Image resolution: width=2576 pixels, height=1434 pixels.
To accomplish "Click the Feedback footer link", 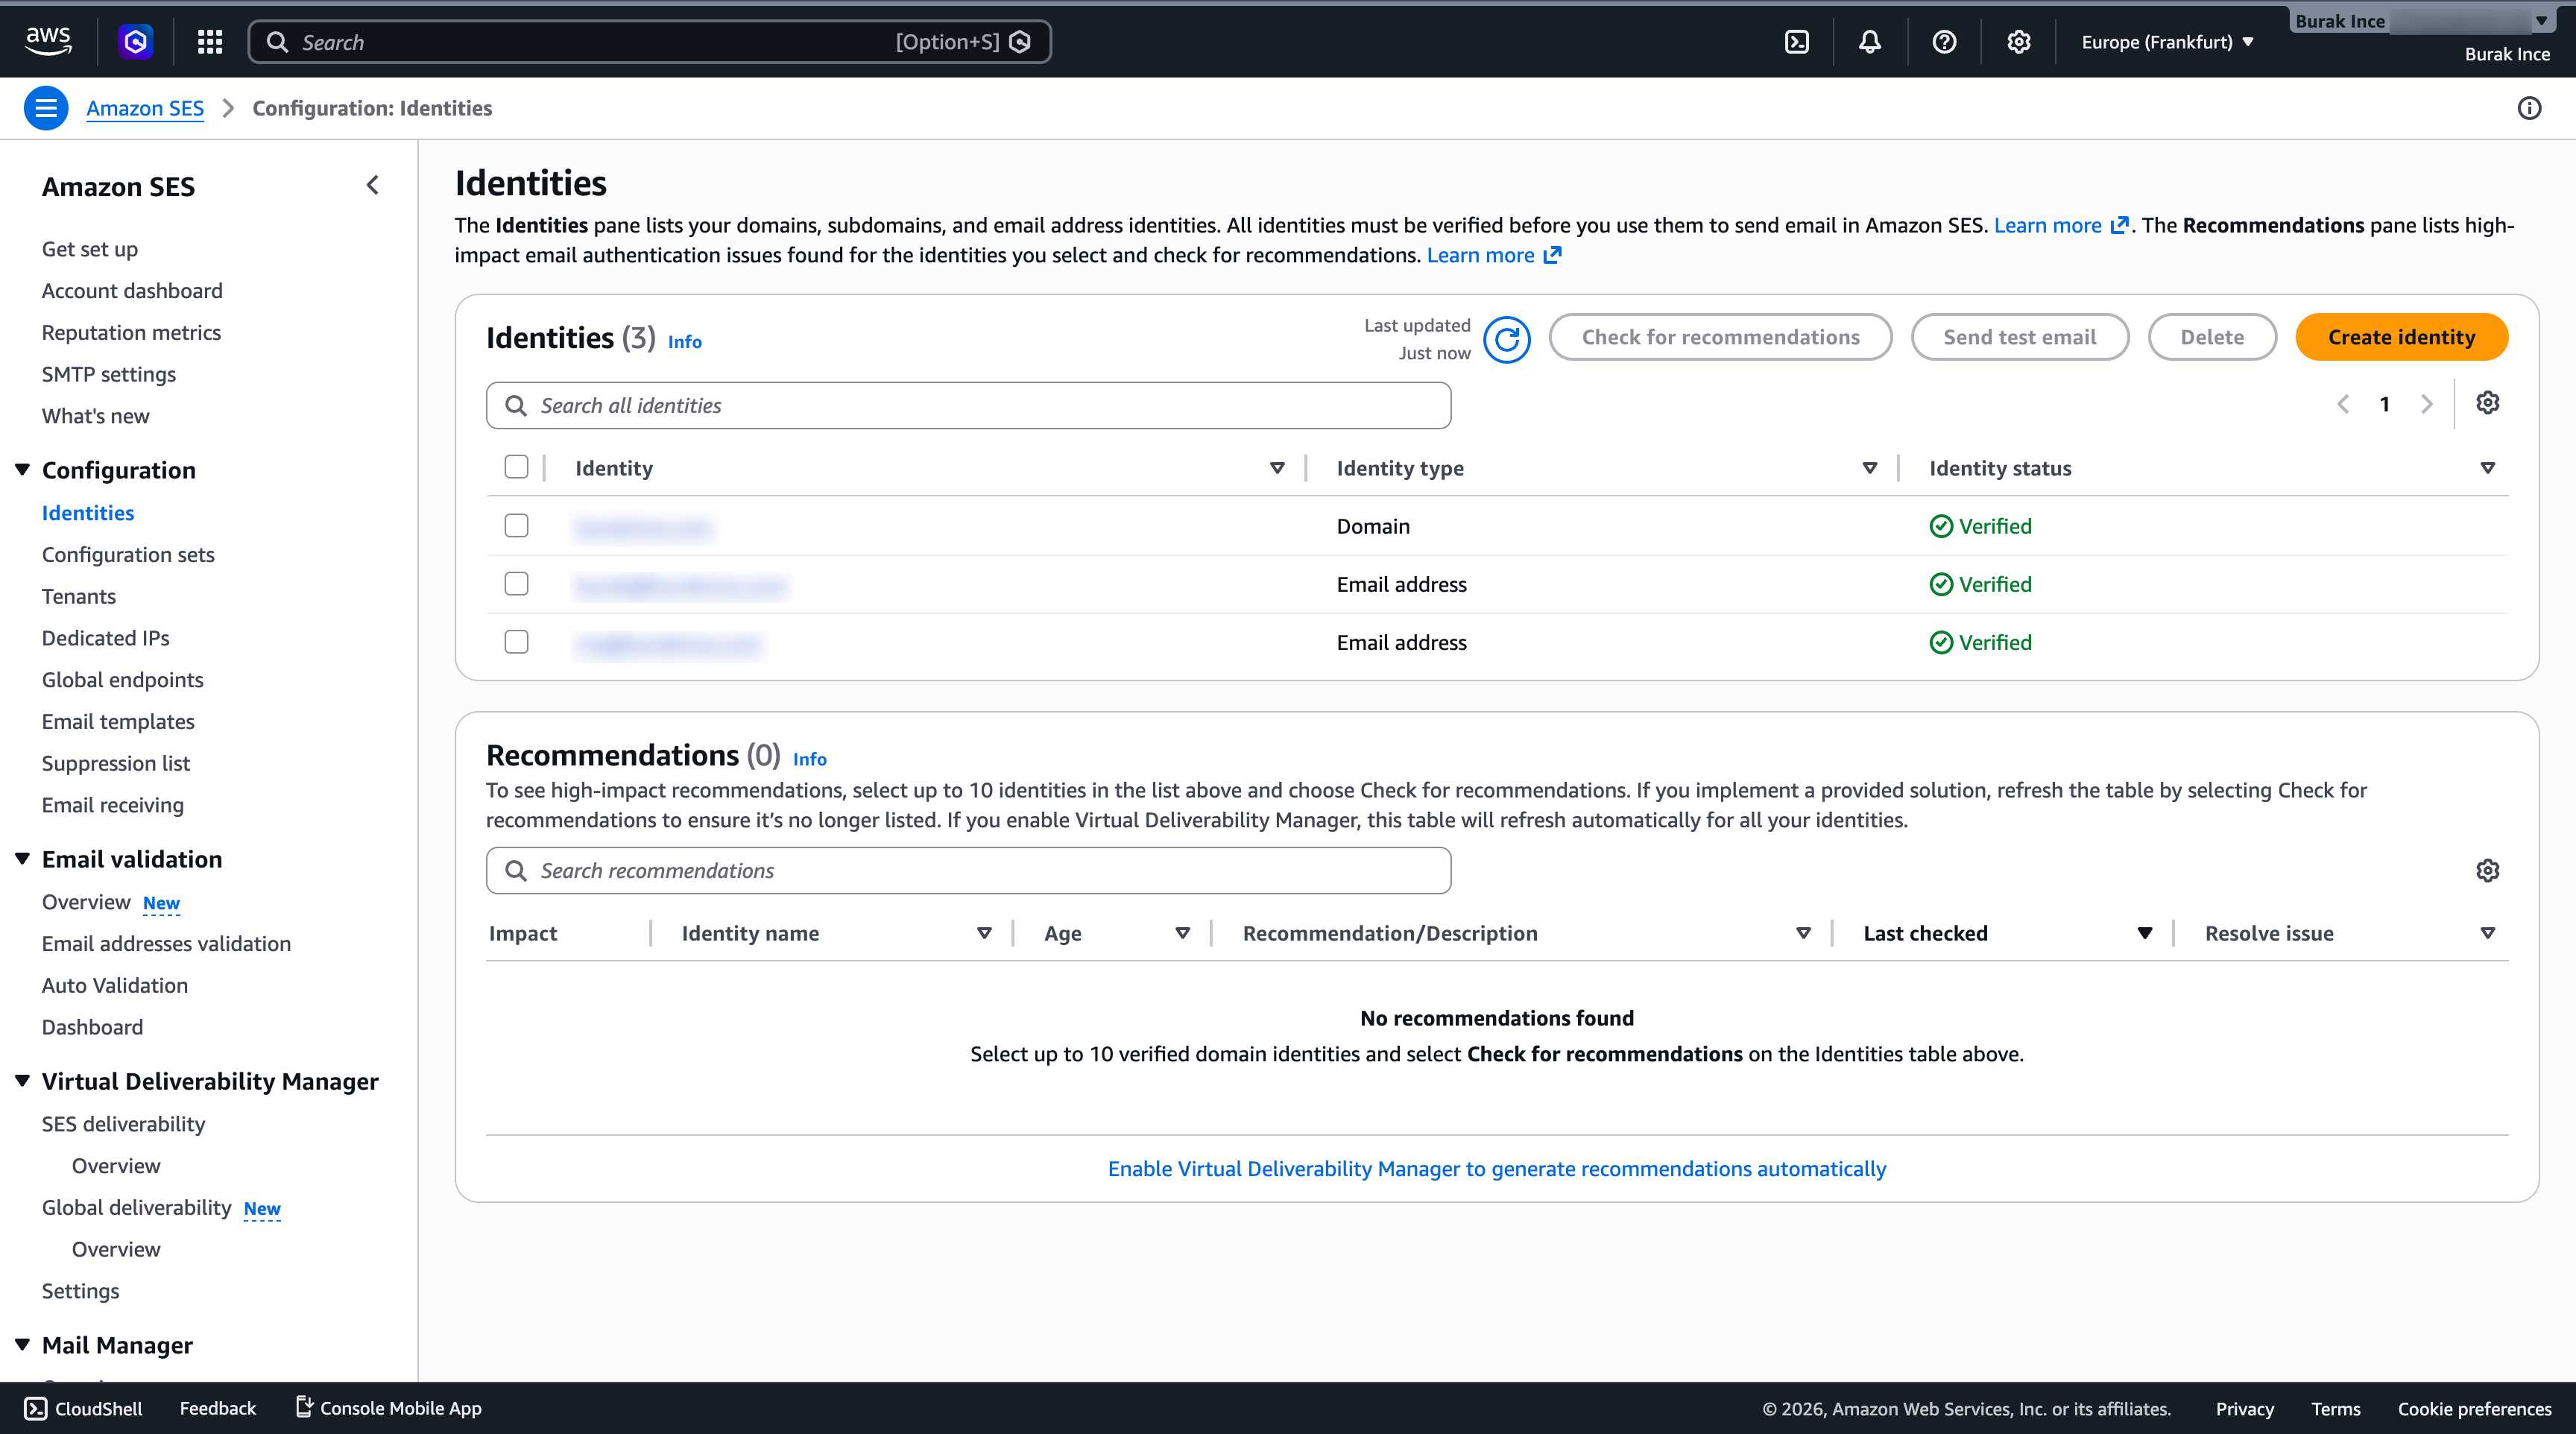I will click(218, 1408).
